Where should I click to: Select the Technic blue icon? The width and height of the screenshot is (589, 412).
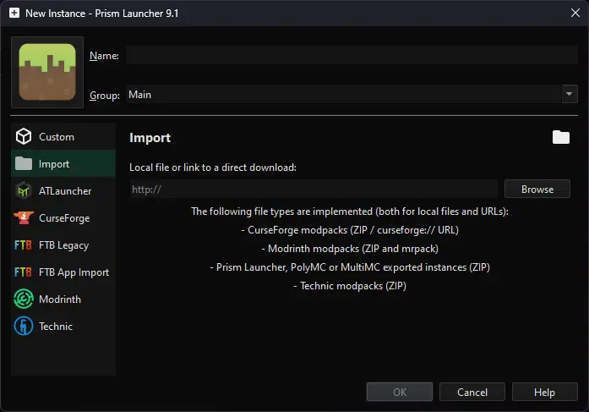pyautogui.click(x=24, y=327)
